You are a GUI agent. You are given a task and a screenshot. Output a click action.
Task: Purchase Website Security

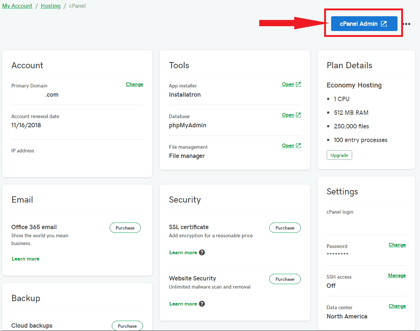coord(285,279)
